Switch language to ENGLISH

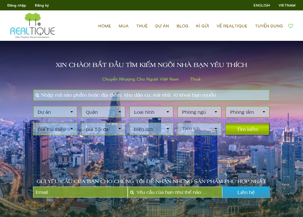262,5
